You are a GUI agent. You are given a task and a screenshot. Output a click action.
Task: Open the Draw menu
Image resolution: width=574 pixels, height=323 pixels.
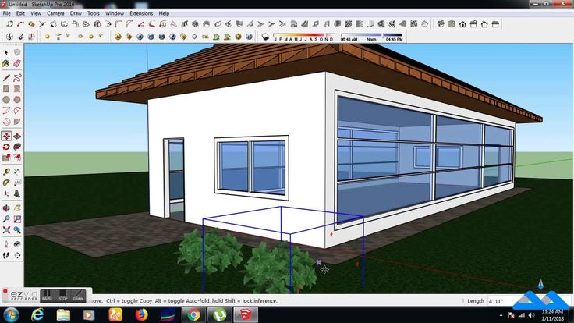tap(76, 13)
